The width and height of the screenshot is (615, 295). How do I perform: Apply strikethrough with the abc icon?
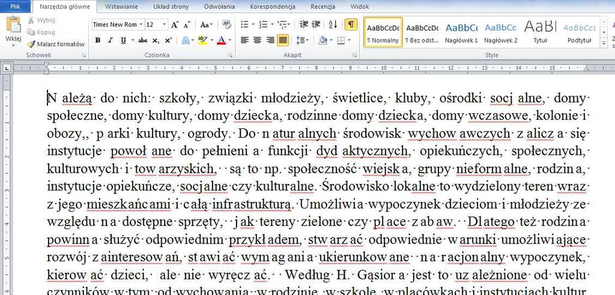(x=142, y=40)
